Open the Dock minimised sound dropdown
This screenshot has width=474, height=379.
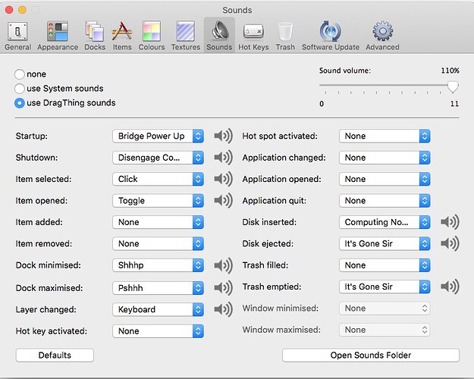(x=158, y=265)
